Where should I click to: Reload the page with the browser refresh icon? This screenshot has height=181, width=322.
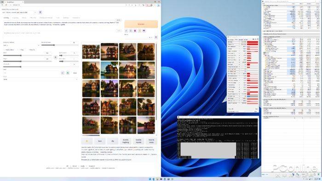coord(6,5)
